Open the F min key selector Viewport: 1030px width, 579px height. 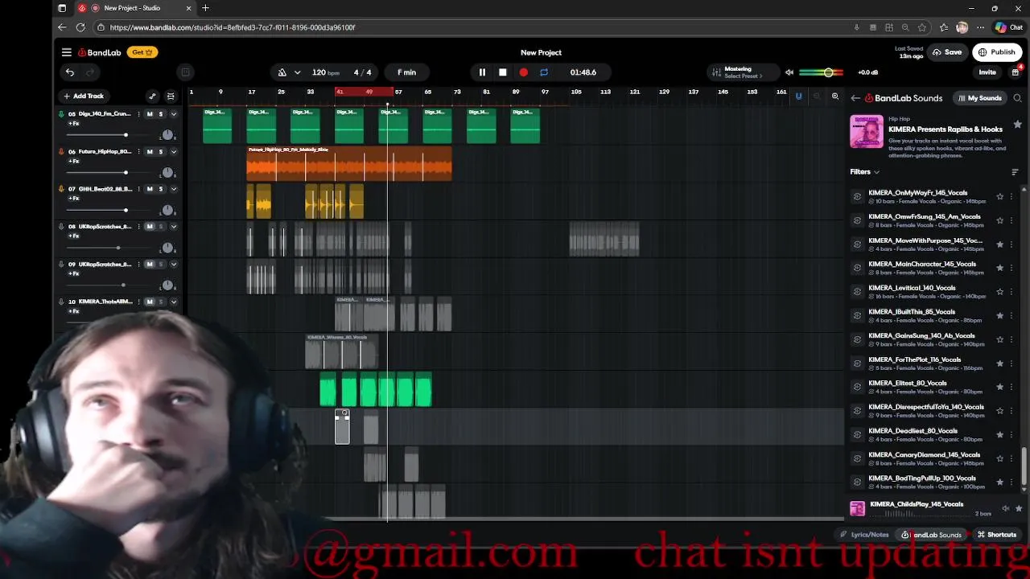[406, 72]
